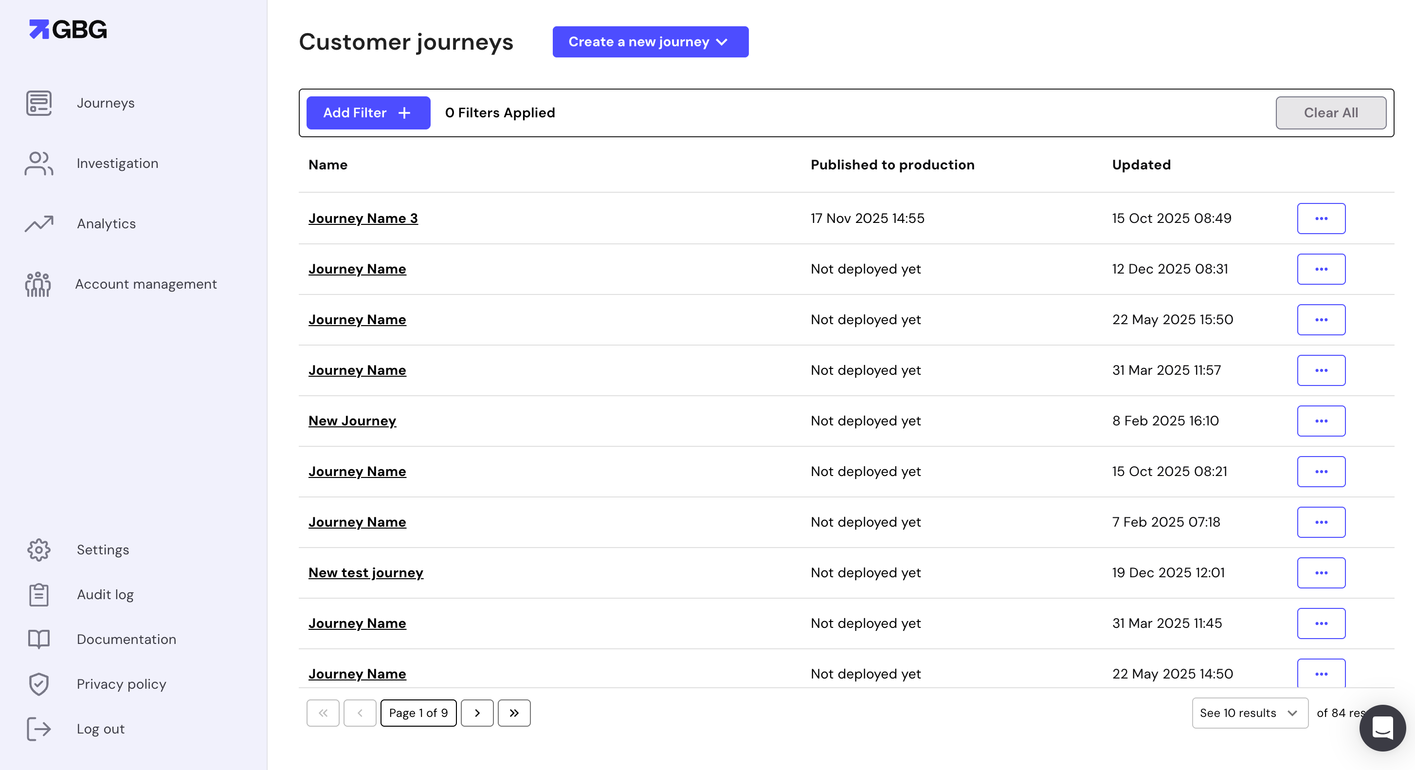Open Investigation via its sidebar icon

38,163
